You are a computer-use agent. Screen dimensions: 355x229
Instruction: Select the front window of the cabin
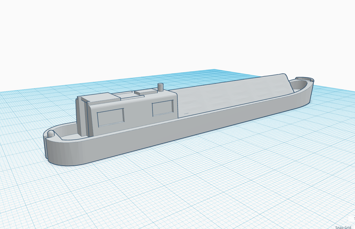(162, 108)
